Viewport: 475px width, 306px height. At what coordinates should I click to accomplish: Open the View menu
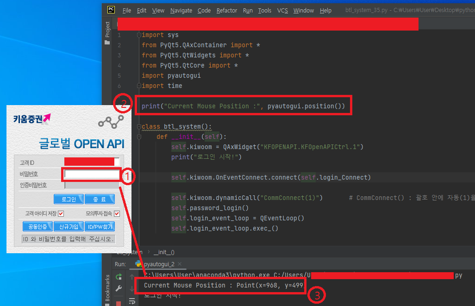[x=158, y=10]
